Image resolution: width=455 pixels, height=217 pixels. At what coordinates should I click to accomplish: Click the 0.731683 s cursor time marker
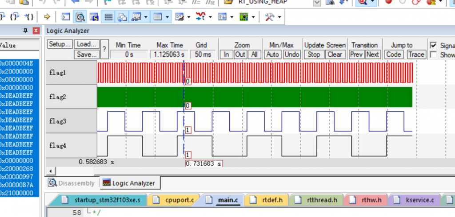tap(204, 163)
